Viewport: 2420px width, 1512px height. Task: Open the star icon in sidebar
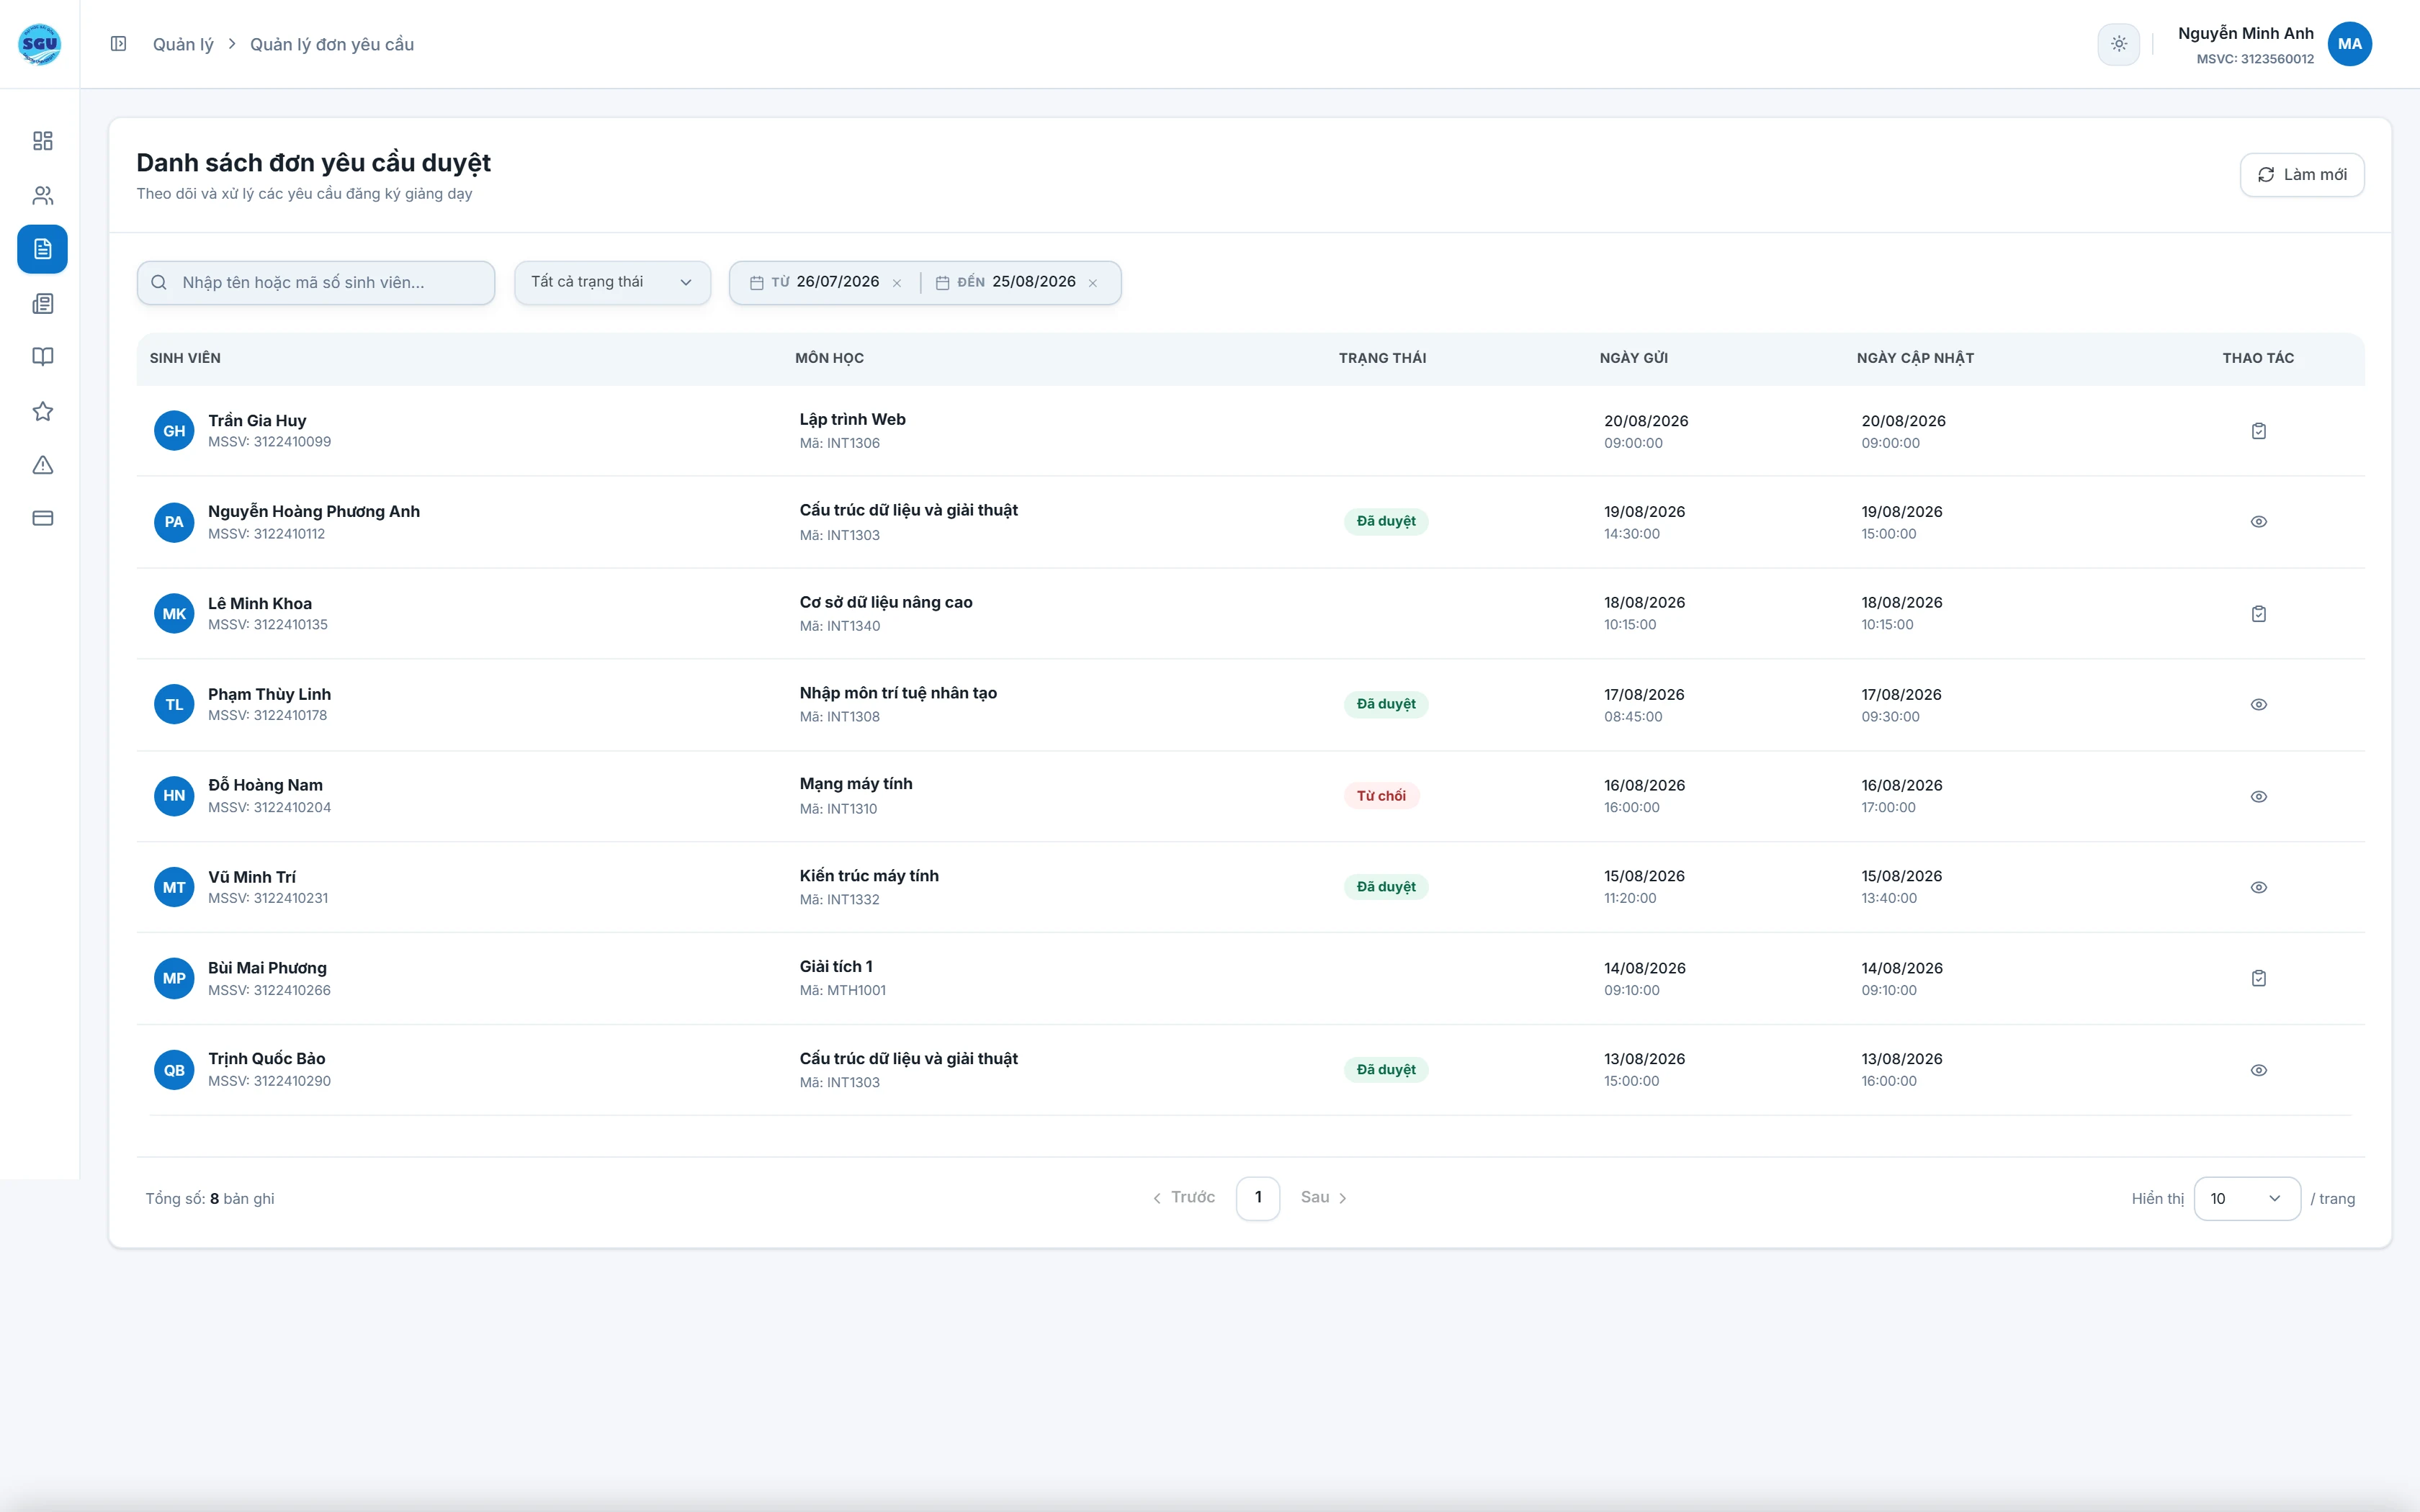[42, 411]
